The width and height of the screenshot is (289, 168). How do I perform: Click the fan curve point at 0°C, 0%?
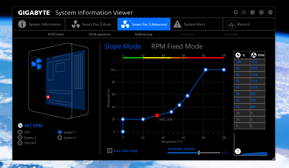click(x=123, y=132)
